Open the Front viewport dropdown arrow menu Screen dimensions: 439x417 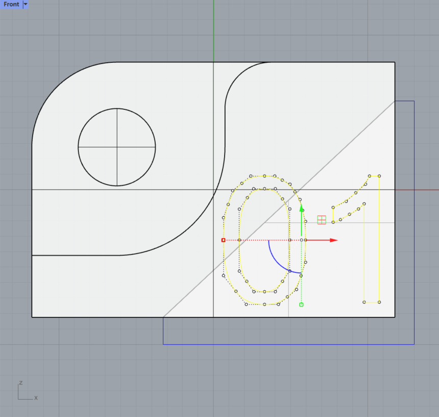coord(26,5)
